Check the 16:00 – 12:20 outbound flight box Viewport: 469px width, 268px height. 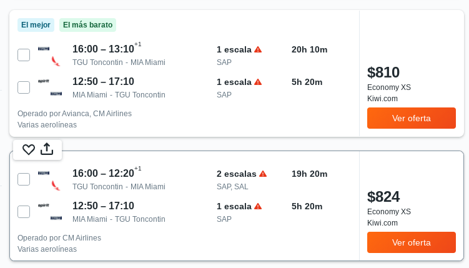point(24,179)
